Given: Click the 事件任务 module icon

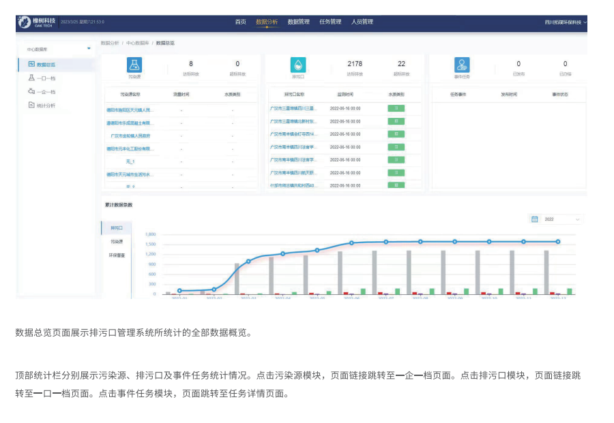Looking at the screenshot, I should (x=462, y=65).
